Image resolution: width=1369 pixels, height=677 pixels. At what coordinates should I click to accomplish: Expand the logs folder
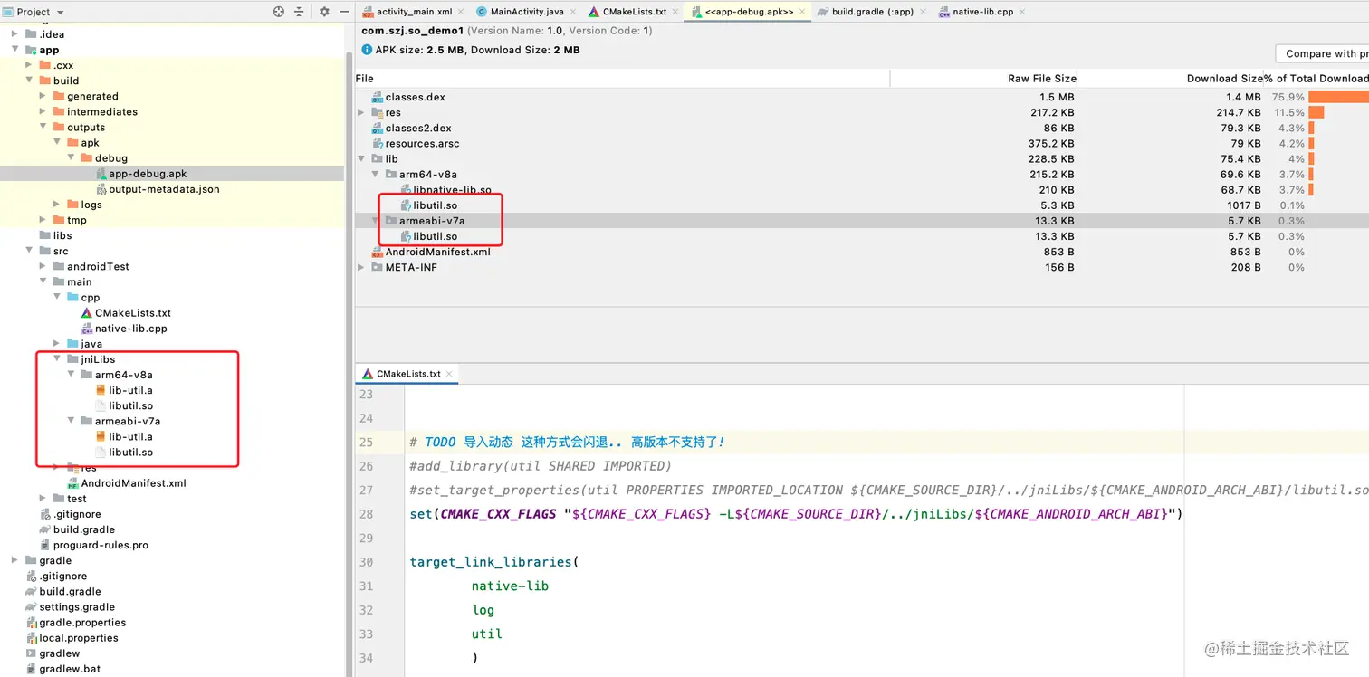pyautogui.click(x=56, y=205)
